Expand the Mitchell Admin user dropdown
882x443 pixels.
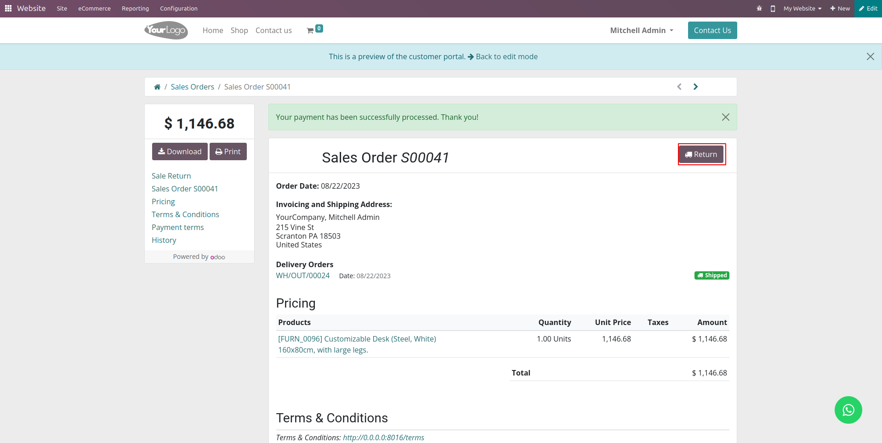pyautogui.click(x=642, y=30)
